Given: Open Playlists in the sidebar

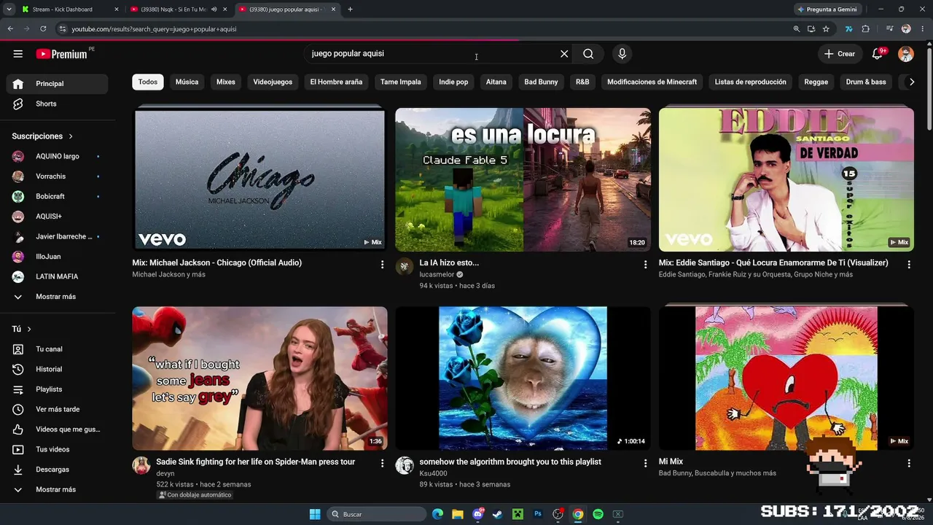Looking at the screenshot, I should point(57,389).
